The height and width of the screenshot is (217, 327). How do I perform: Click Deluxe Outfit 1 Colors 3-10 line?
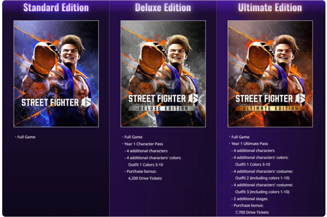click(x=146, y=165)
